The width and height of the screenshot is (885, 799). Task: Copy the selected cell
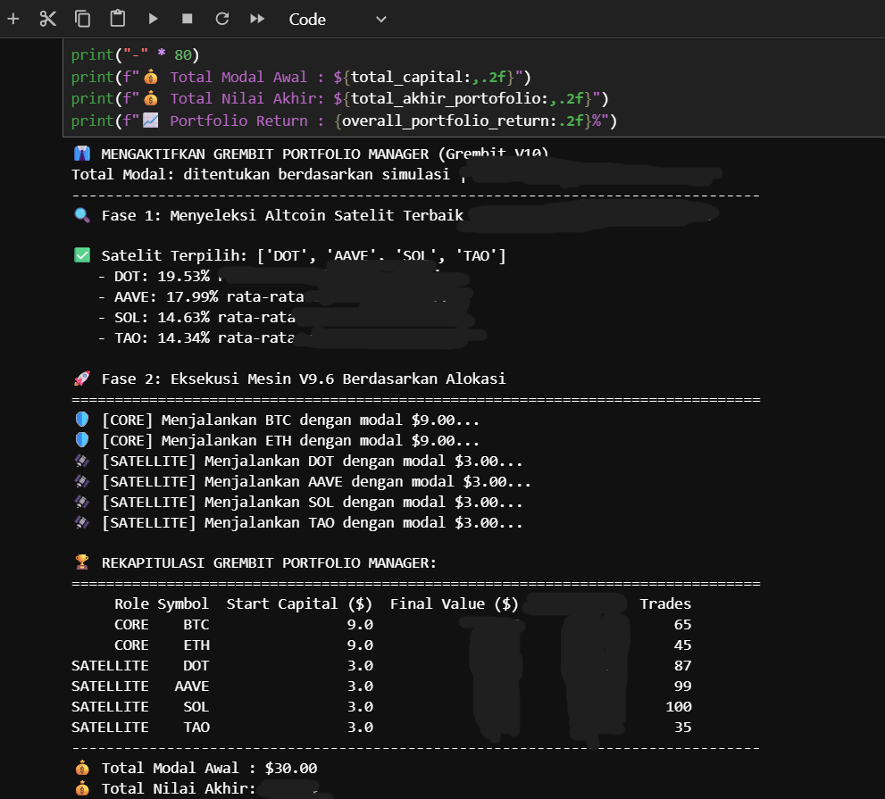pos(82,19)
